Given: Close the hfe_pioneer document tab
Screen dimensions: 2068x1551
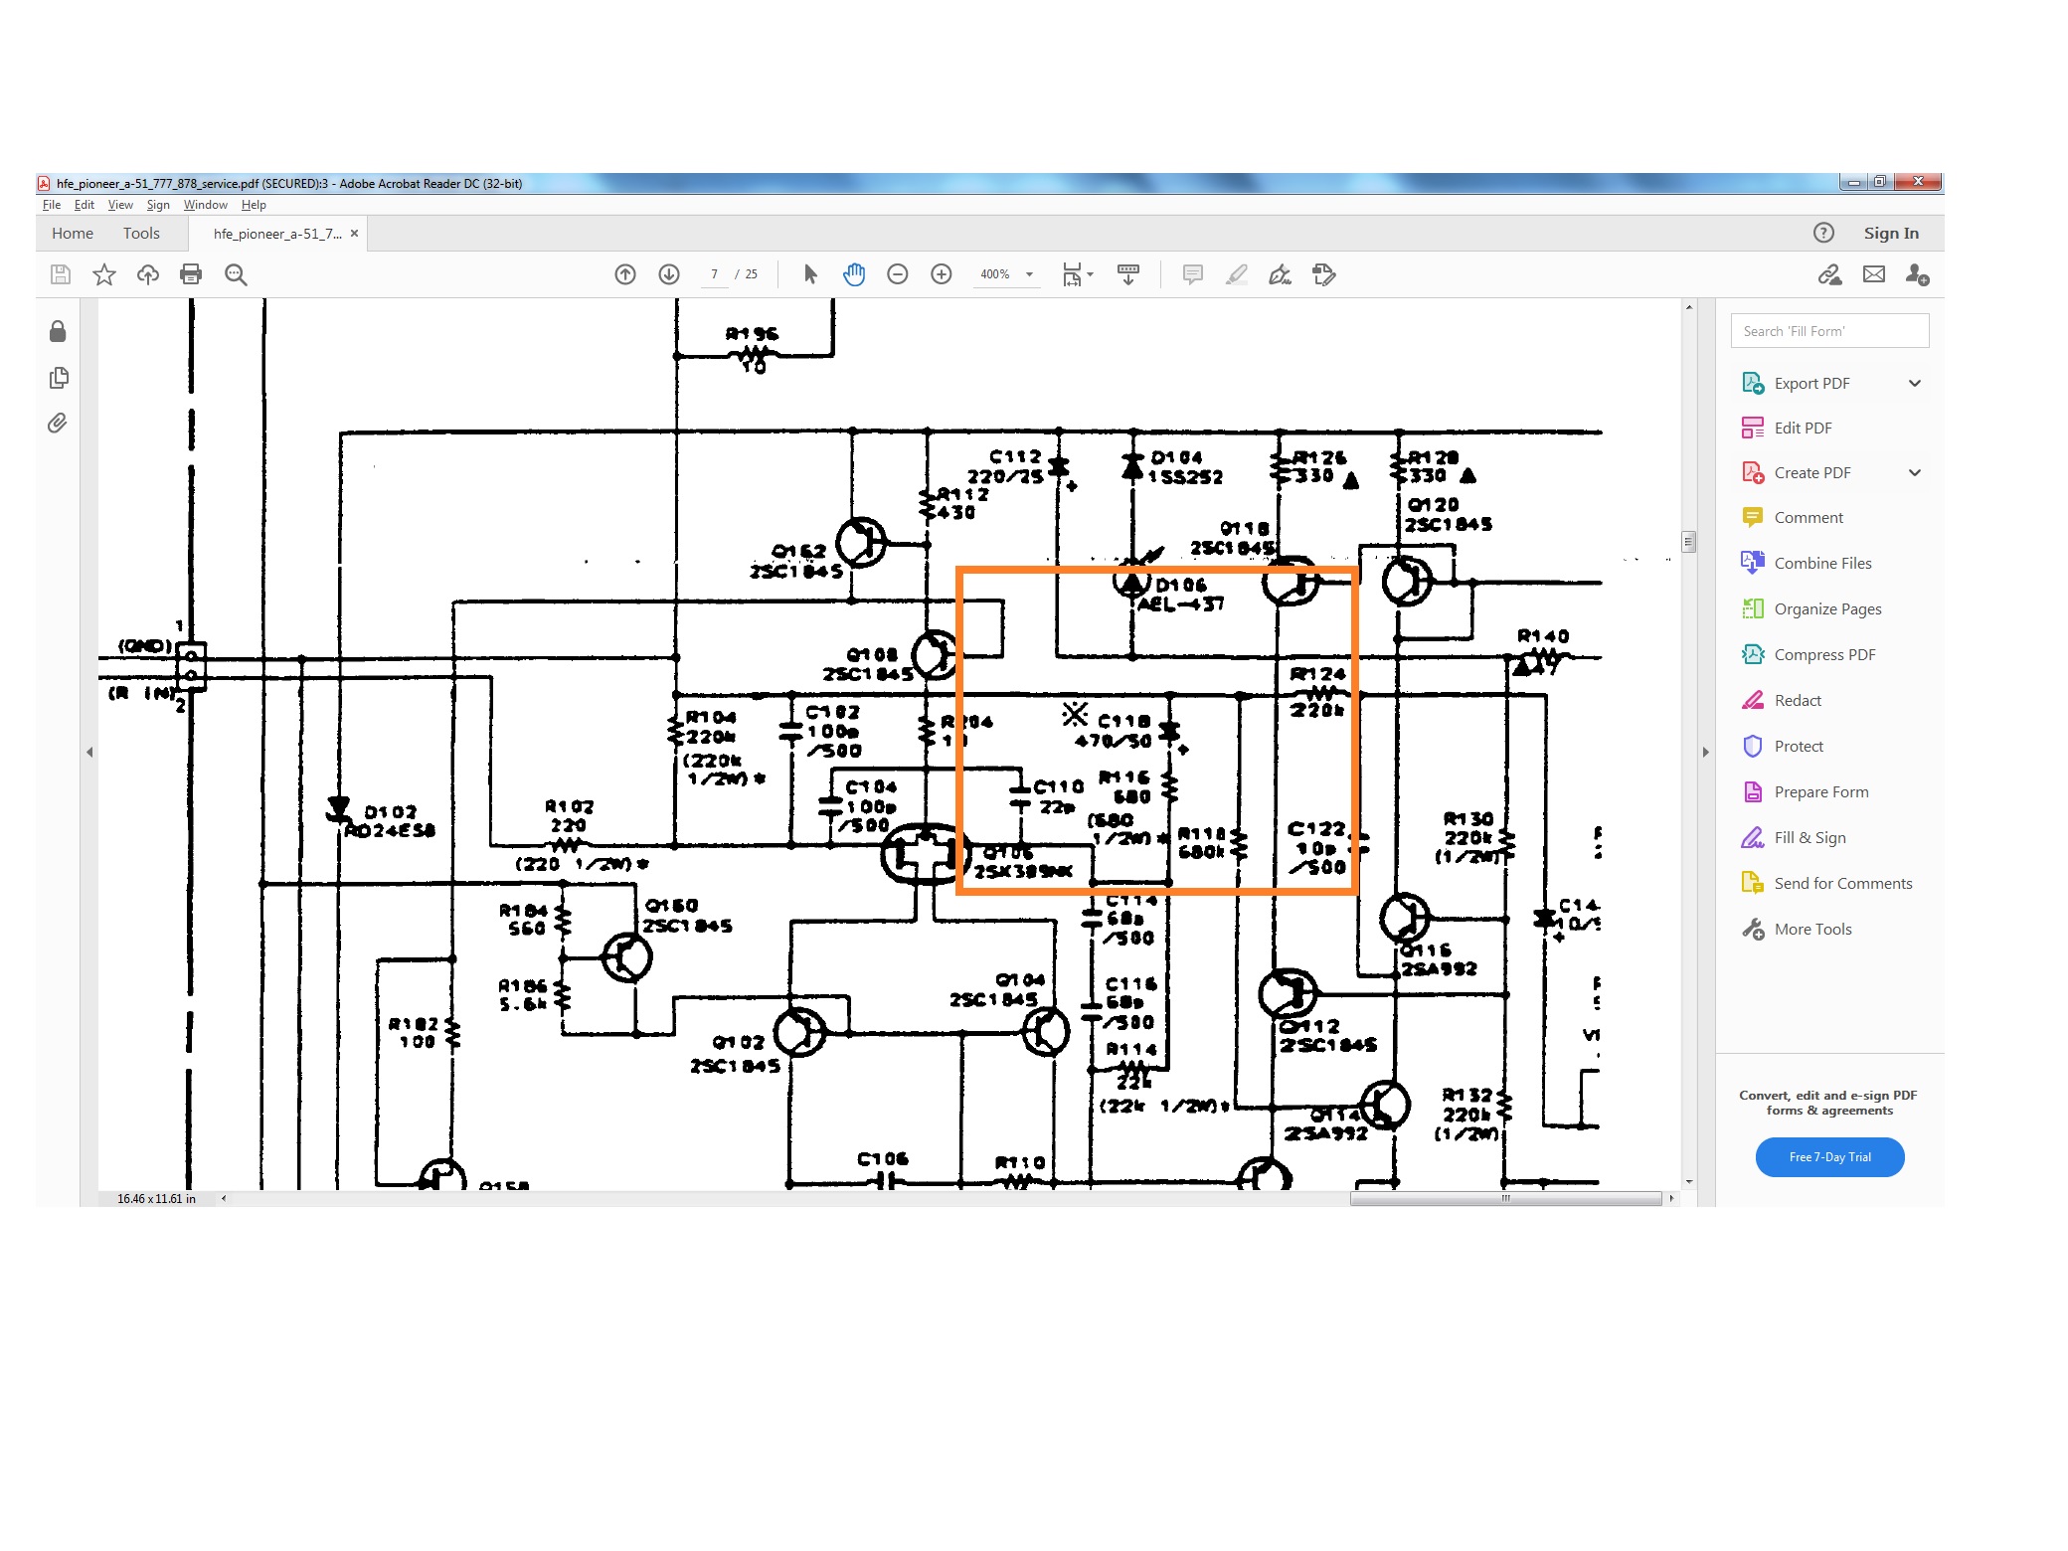Looking at the screenshot, I should pyautogui.click(x=354, y=234).
